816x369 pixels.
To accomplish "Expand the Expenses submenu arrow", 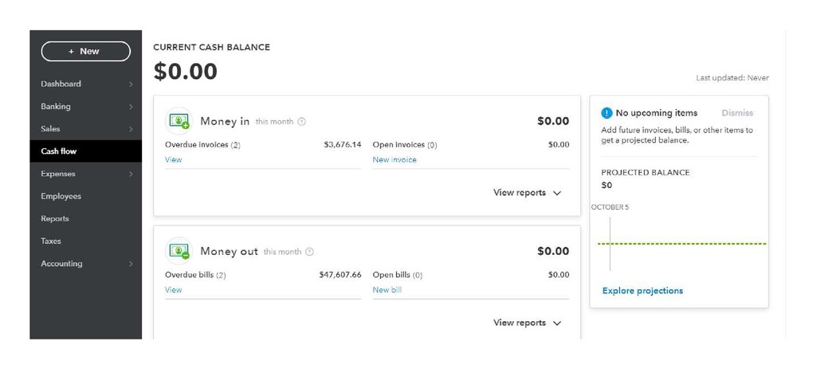I will [131, 174].
